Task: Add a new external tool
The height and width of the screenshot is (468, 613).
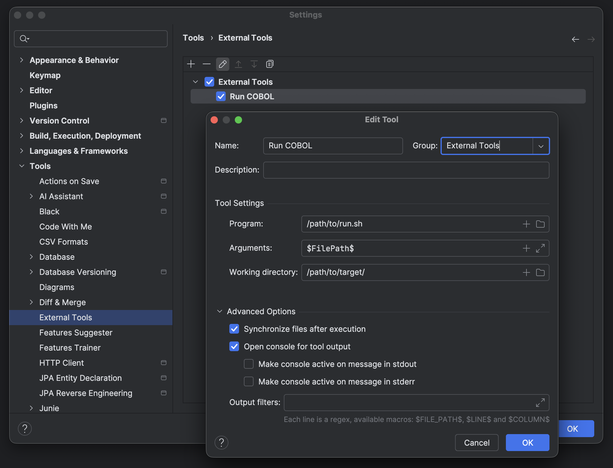Action: pos(191,64)
